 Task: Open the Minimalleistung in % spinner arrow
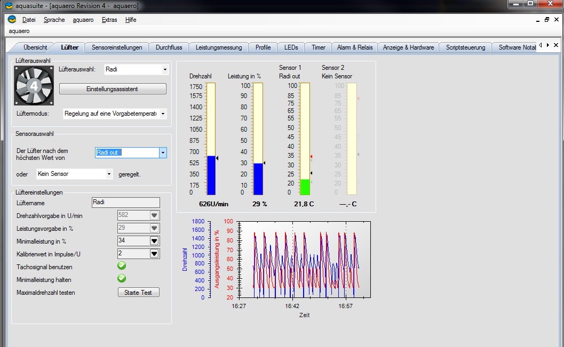(x=154, y=240)
